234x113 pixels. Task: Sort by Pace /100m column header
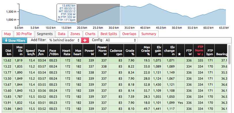coord(54,51)
